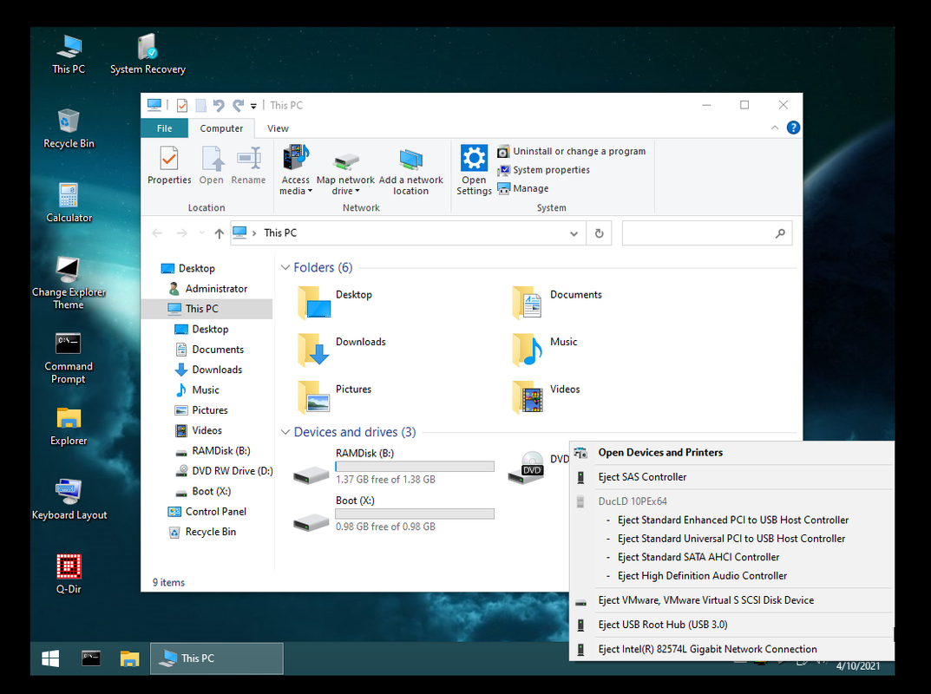
Task: Select the Desktop folder in Folders
Action: 336,302
